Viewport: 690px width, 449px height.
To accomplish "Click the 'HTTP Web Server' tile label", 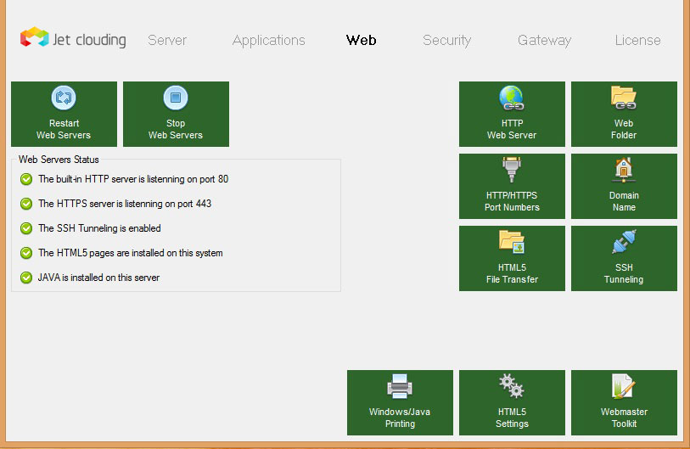I will (x=512, y=129).
